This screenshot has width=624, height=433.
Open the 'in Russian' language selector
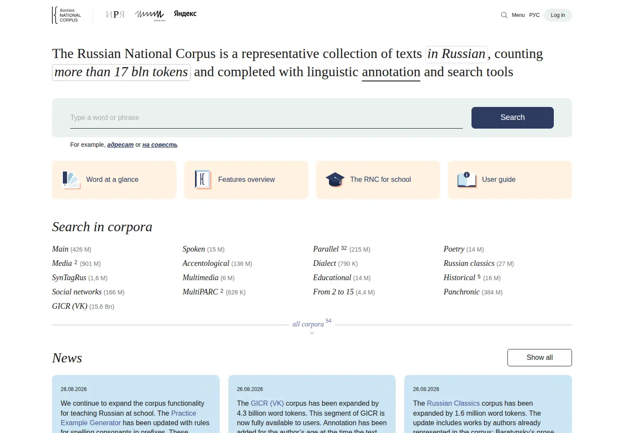(x=456, y=54)
